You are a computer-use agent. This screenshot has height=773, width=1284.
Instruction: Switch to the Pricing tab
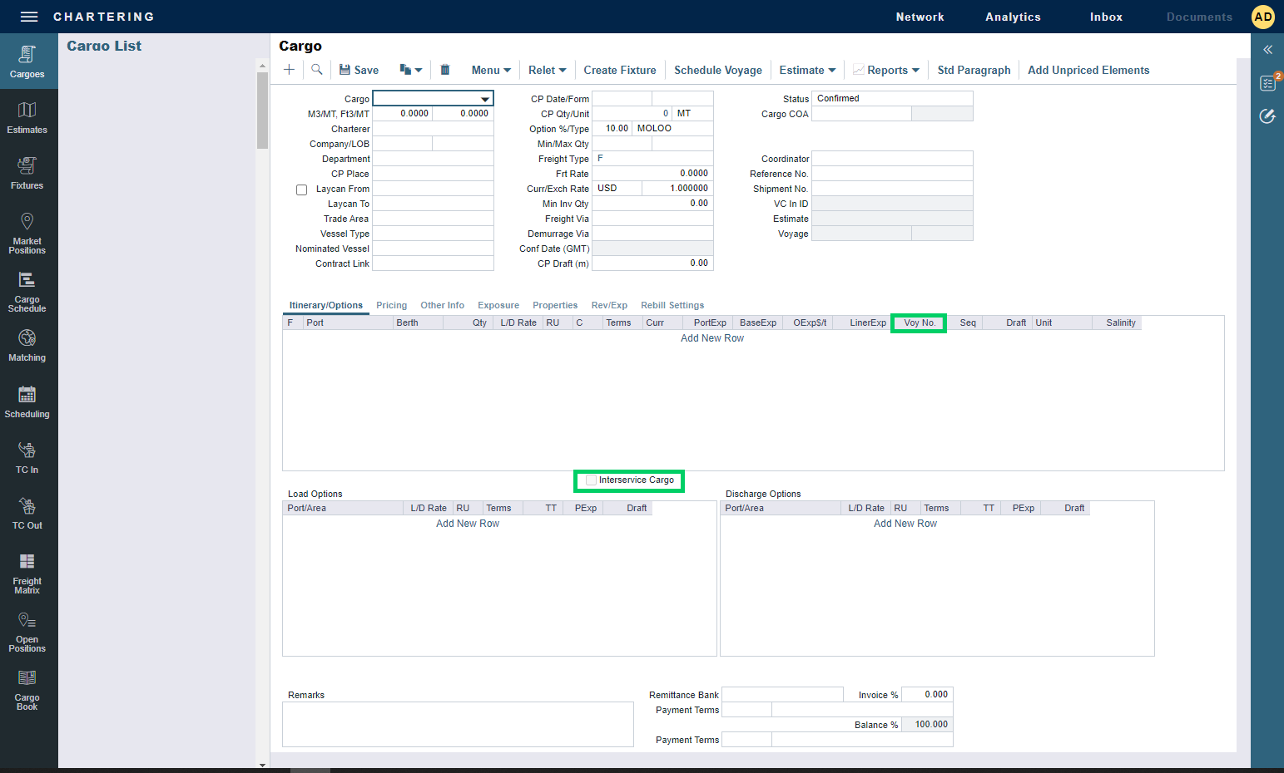391,305
